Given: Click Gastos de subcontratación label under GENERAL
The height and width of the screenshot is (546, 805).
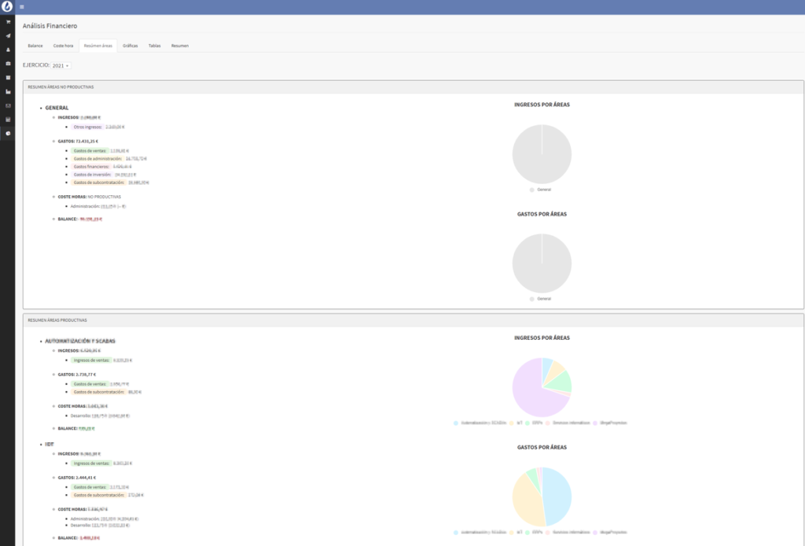Looking at the screenshot, I should pyautogui.click(x=98, y=183).
